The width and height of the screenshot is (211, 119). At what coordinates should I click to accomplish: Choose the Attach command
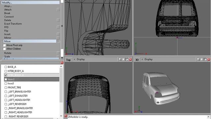point(8,10)
